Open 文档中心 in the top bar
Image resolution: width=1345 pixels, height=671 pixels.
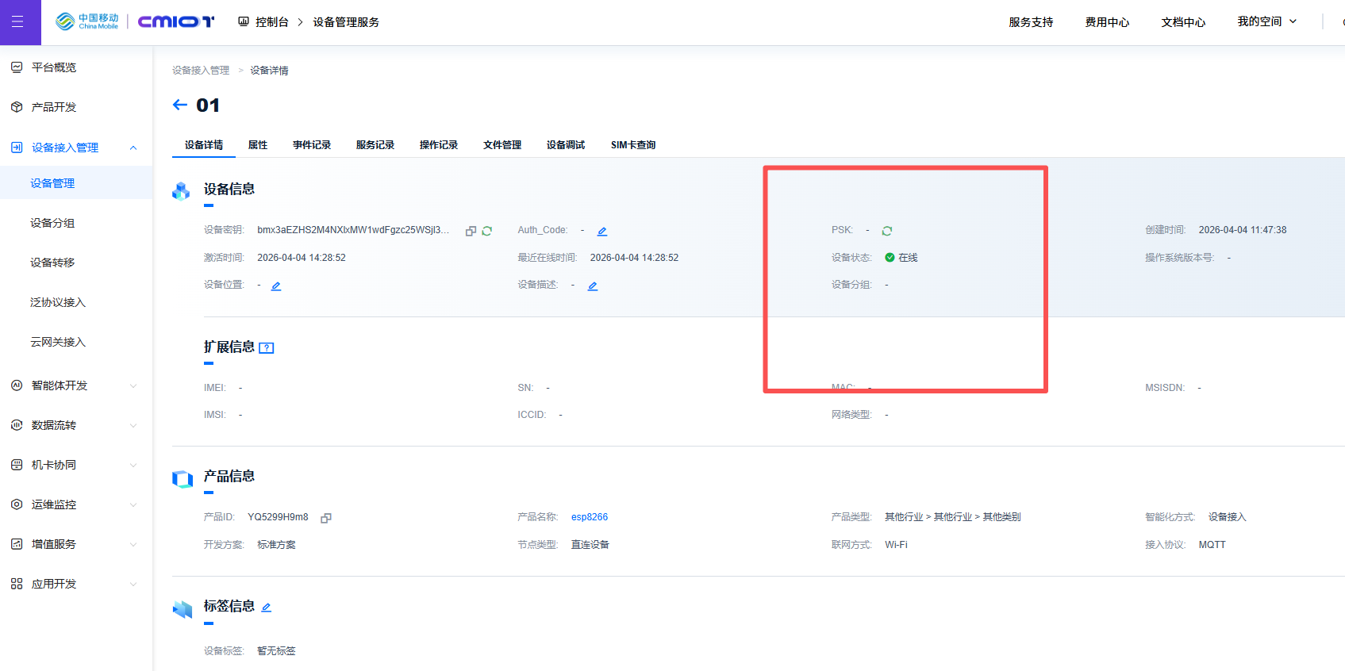1183,22
